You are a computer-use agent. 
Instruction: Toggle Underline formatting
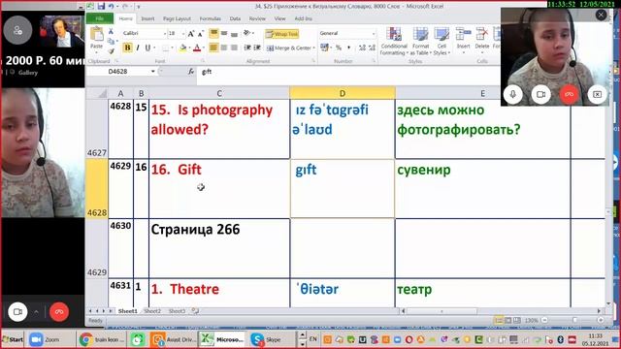(147, 48)
